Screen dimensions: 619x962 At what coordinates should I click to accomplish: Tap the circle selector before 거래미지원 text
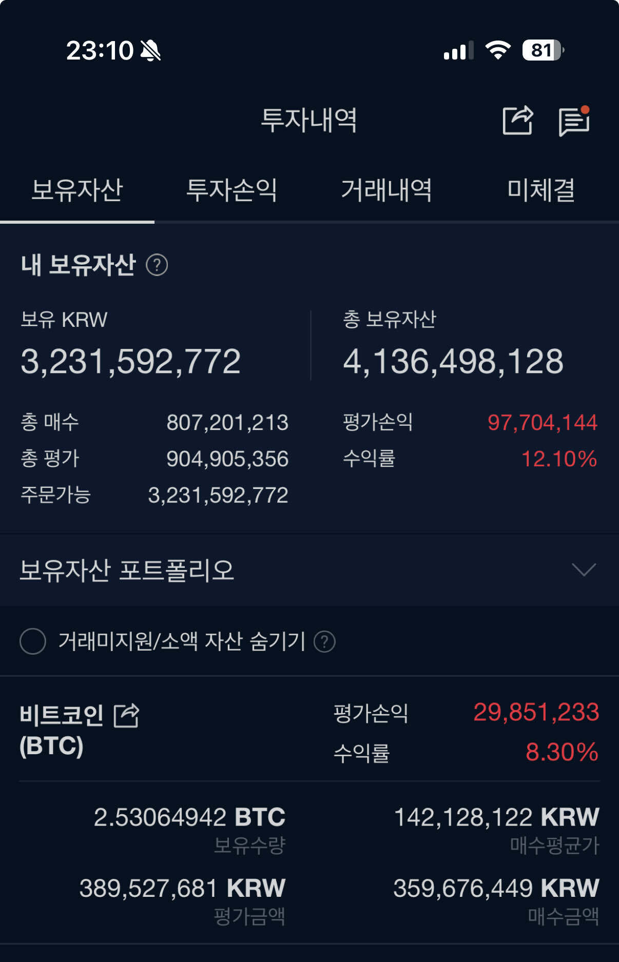[x=33, y=642]
